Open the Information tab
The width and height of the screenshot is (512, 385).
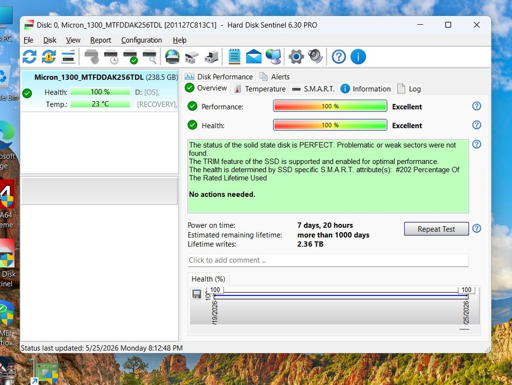[365, 89]
